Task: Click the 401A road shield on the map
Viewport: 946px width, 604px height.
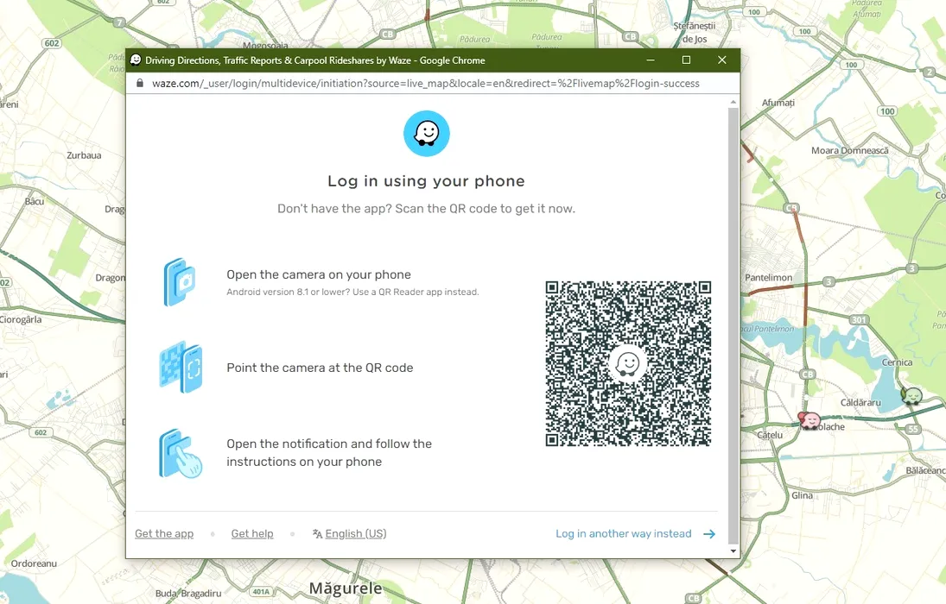Action: tap(261, 591)
